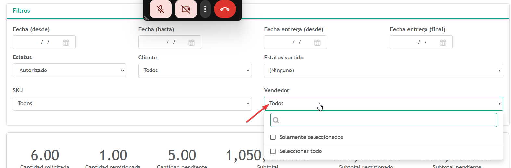Check the Seleccionar todo checkbox
Screen dimensions: 511x168
tap(273, 151)
